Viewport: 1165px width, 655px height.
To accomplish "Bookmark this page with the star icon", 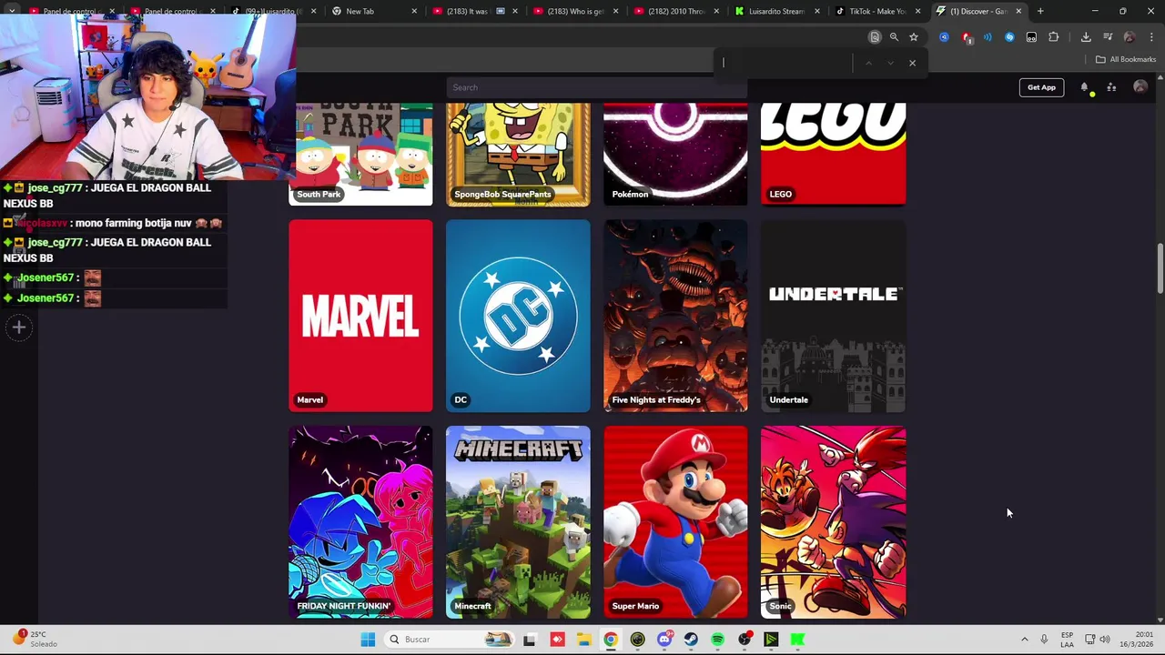I will [913, 37].
